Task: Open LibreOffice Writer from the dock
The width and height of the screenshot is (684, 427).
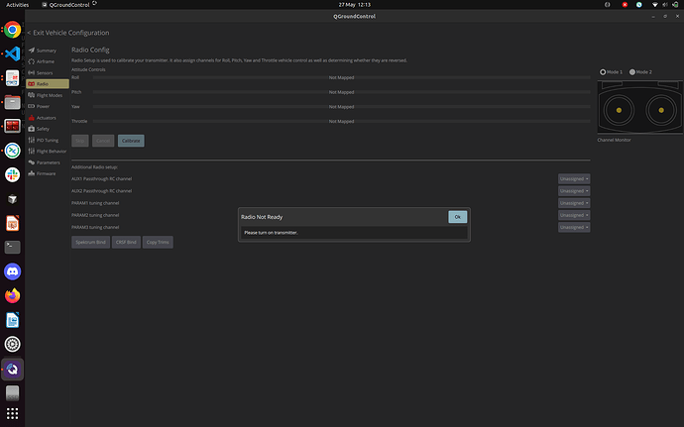Action: tap(12, 320)
